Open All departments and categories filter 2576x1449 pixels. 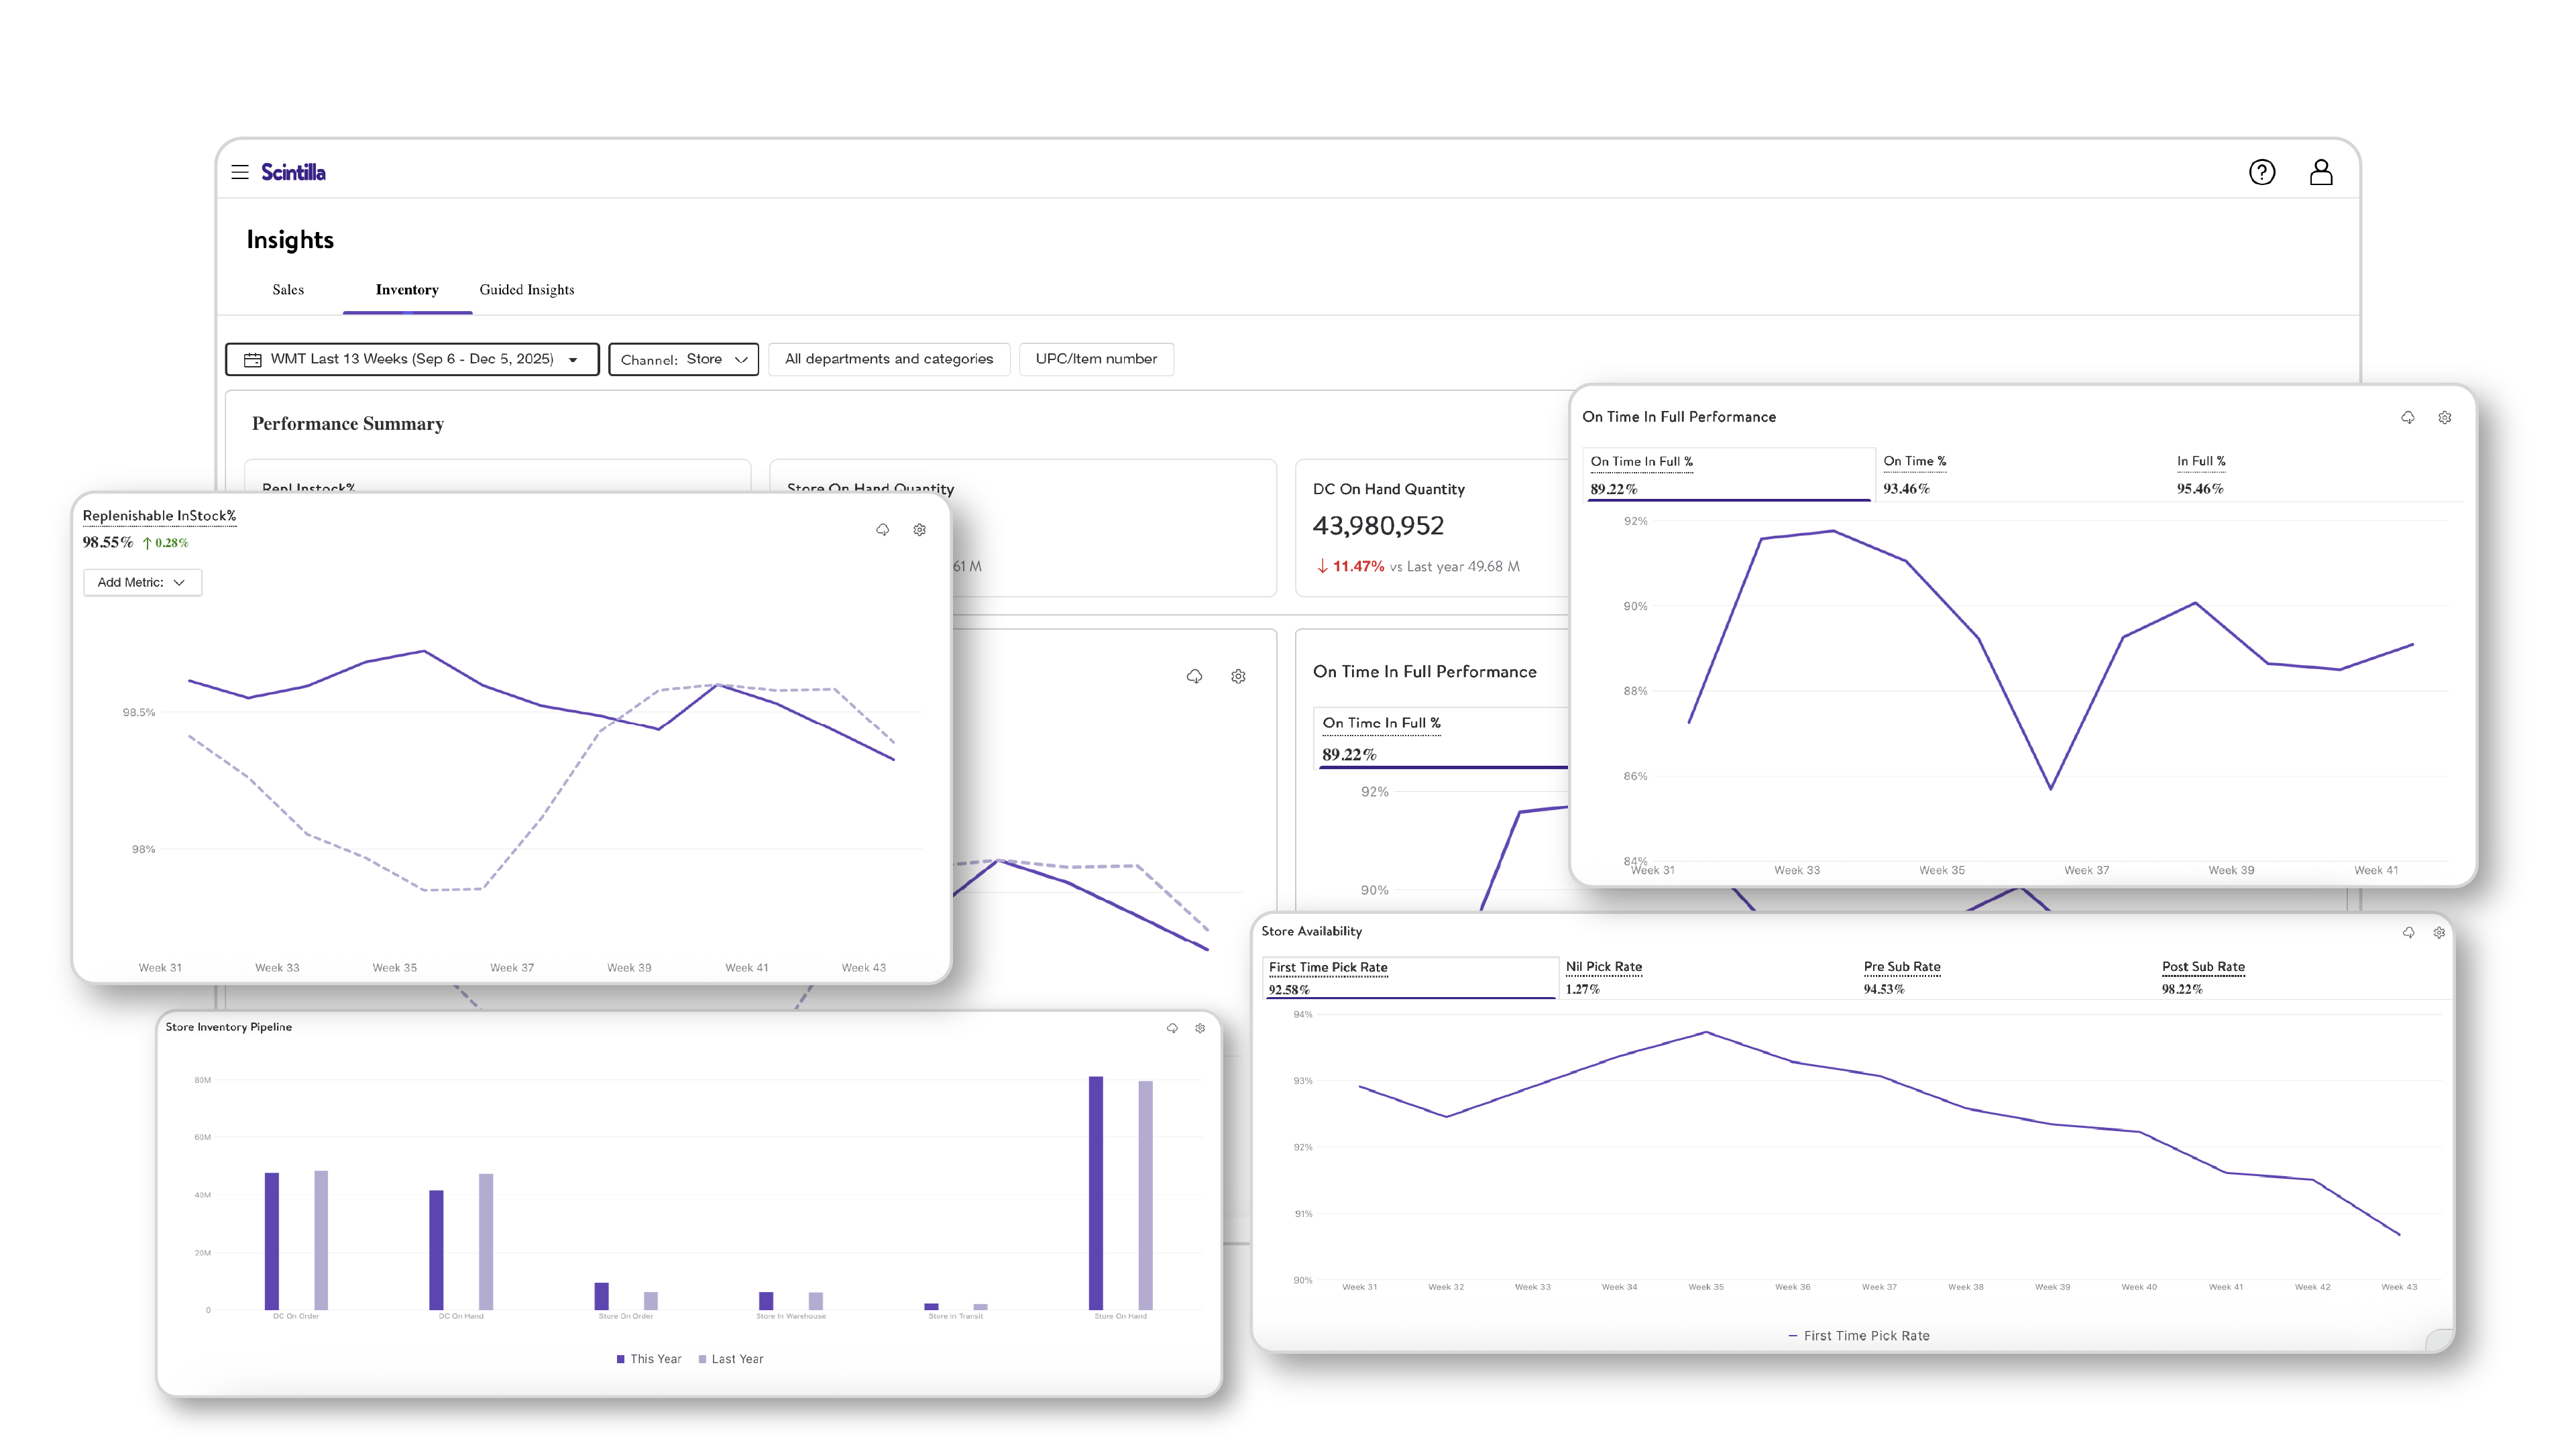(x=889, y=359)
